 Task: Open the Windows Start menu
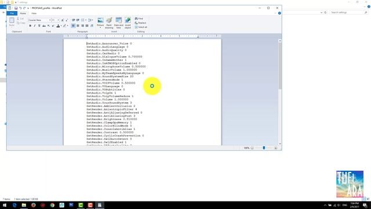5,205
